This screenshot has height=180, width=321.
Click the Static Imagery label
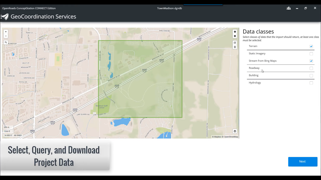point(257,53)
